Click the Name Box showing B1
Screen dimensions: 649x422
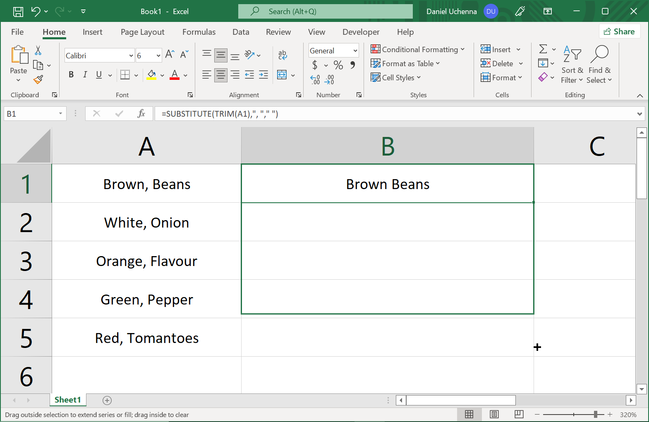30,114
